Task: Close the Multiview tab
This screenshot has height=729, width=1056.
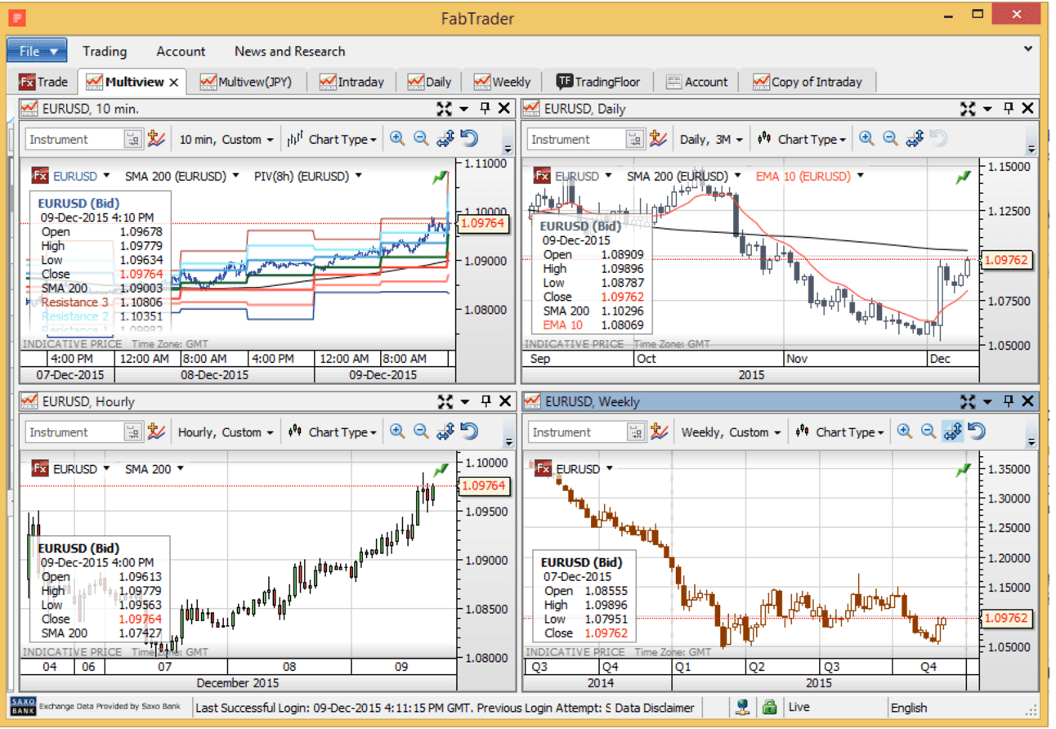Action: [173, 82]
